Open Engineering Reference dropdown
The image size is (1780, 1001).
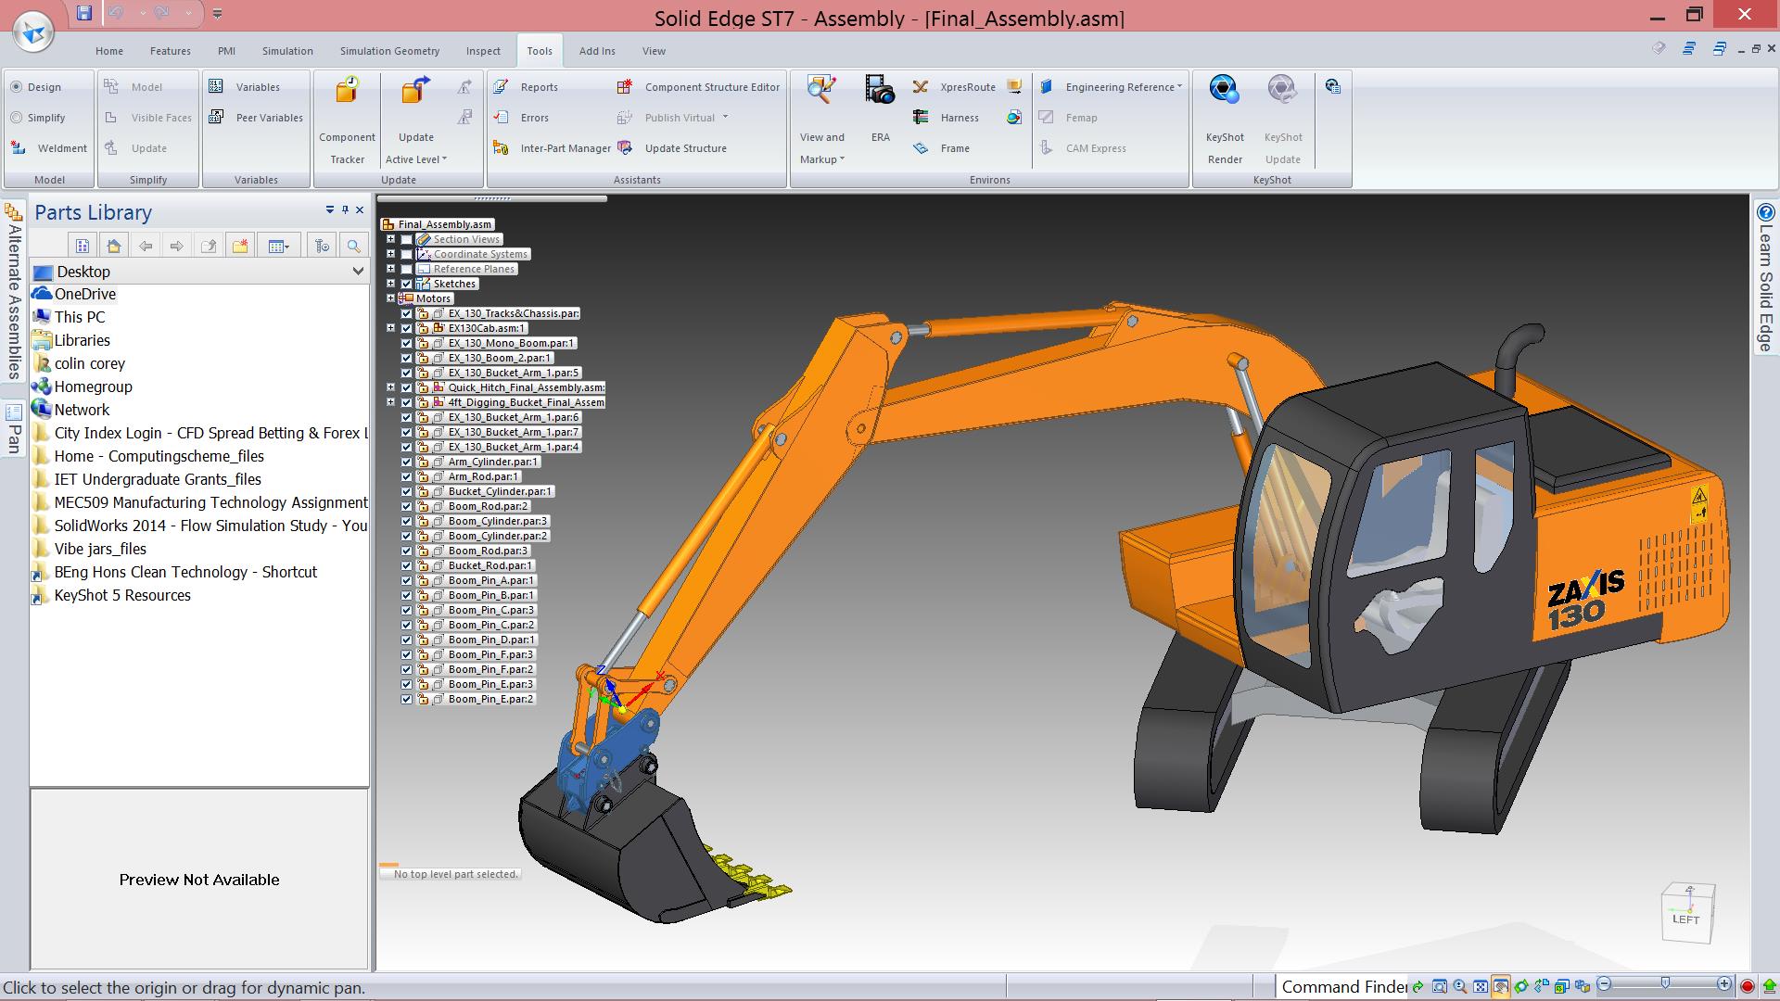click(1111, 87)
